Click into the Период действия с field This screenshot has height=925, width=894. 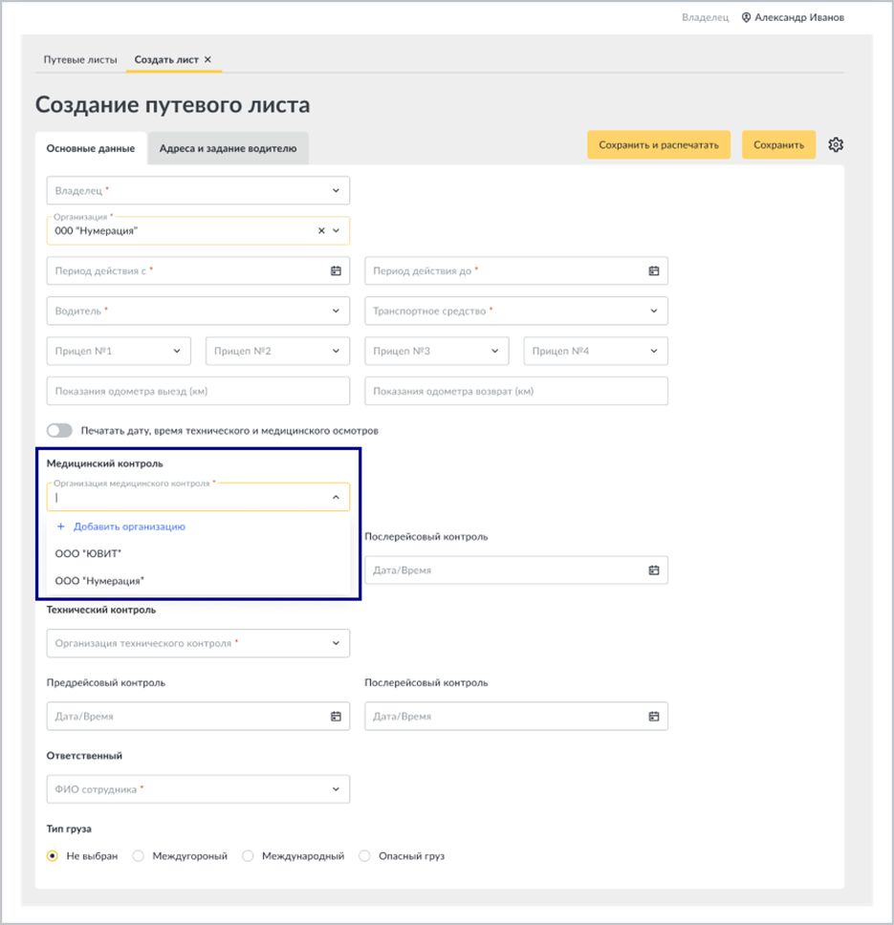[198, 270]
